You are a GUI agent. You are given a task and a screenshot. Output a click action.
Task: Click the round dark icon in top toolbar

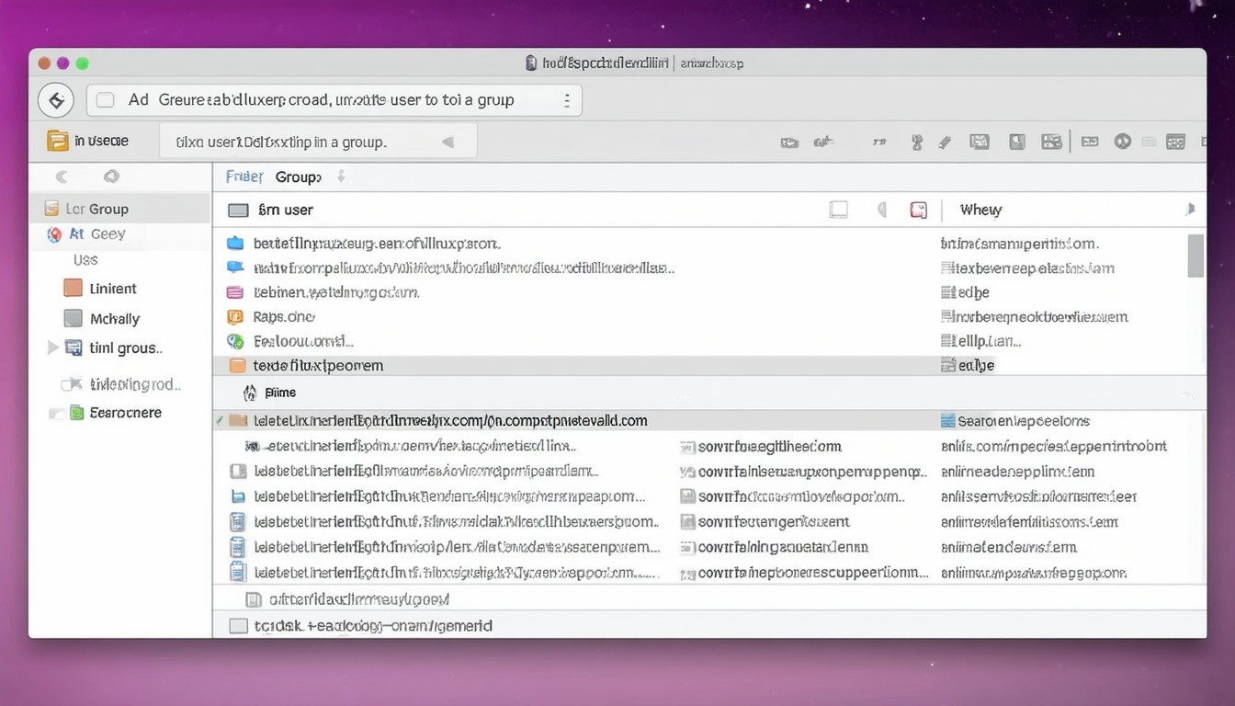[1122, 142]
